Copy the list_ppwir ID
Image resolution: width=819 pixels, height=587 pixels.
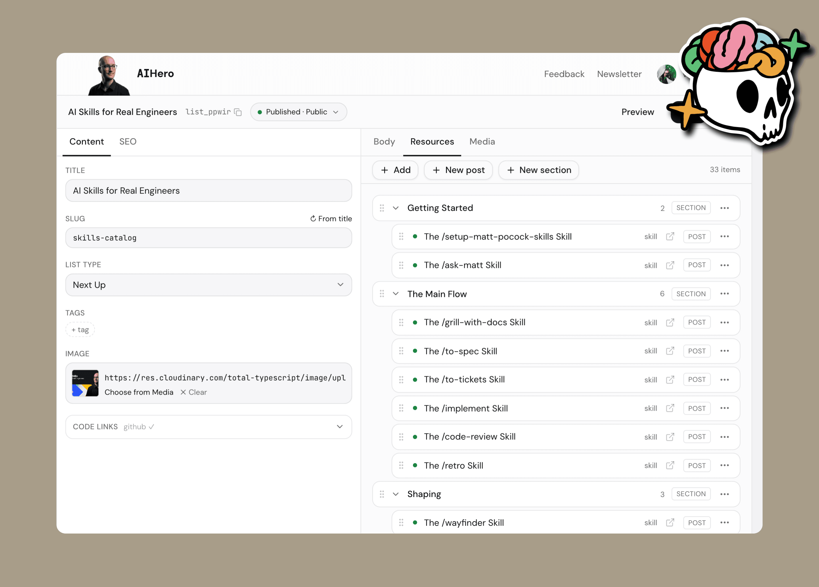[238, 112]
